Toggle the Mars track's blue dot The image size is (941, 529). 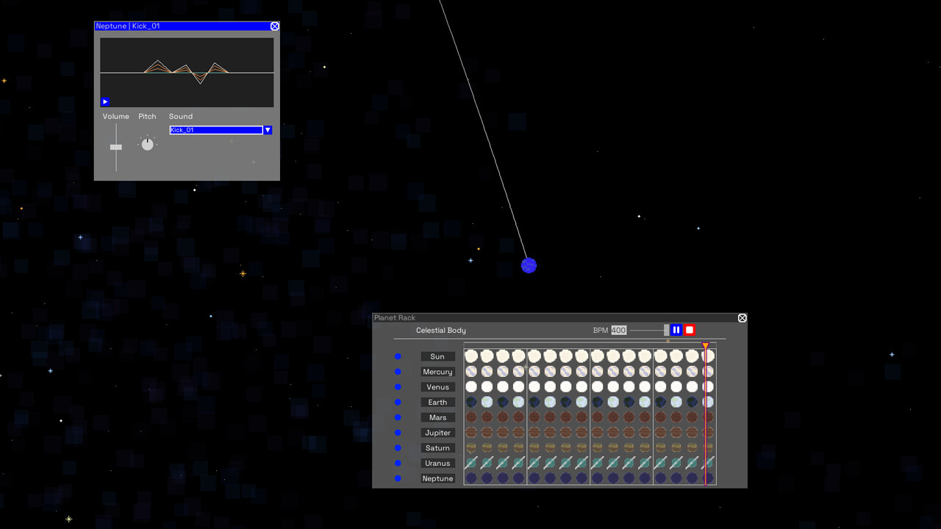pos(398,417)
